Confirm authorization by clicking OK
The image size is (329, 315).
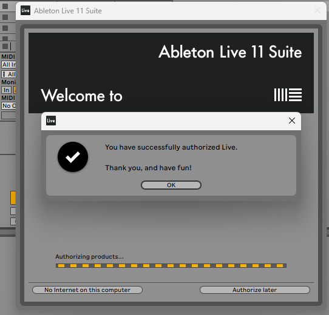tap(171, 185)
